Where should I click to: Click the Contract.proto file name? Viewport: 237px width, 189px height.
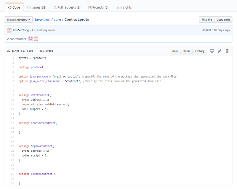(x=77, y=20)
